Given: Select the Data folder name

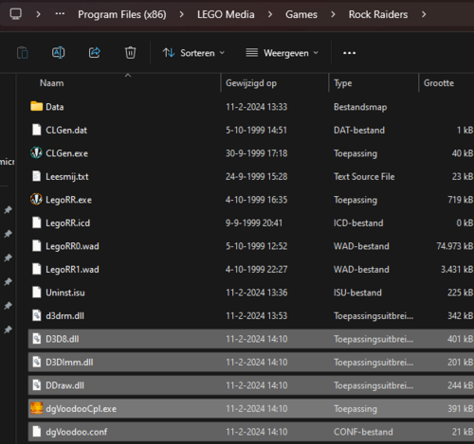Looking at the screenshot, I should click(x=55, y=107).
